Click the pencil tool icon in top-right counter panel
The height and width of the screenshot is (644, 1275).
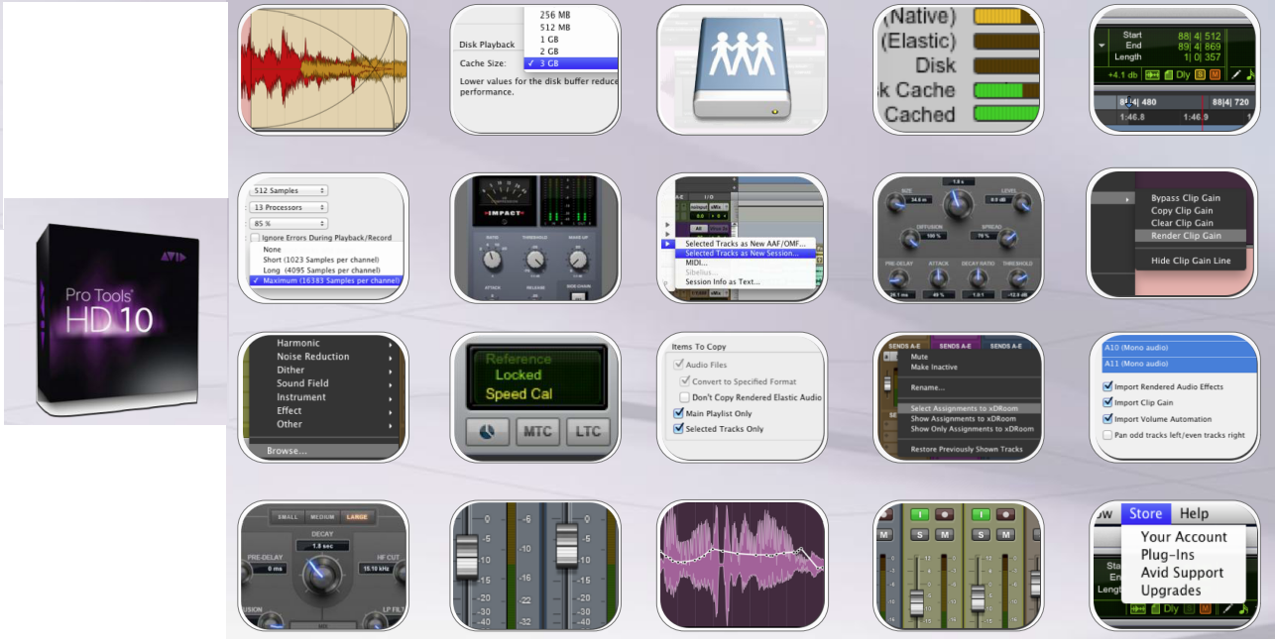[1236, 74]
